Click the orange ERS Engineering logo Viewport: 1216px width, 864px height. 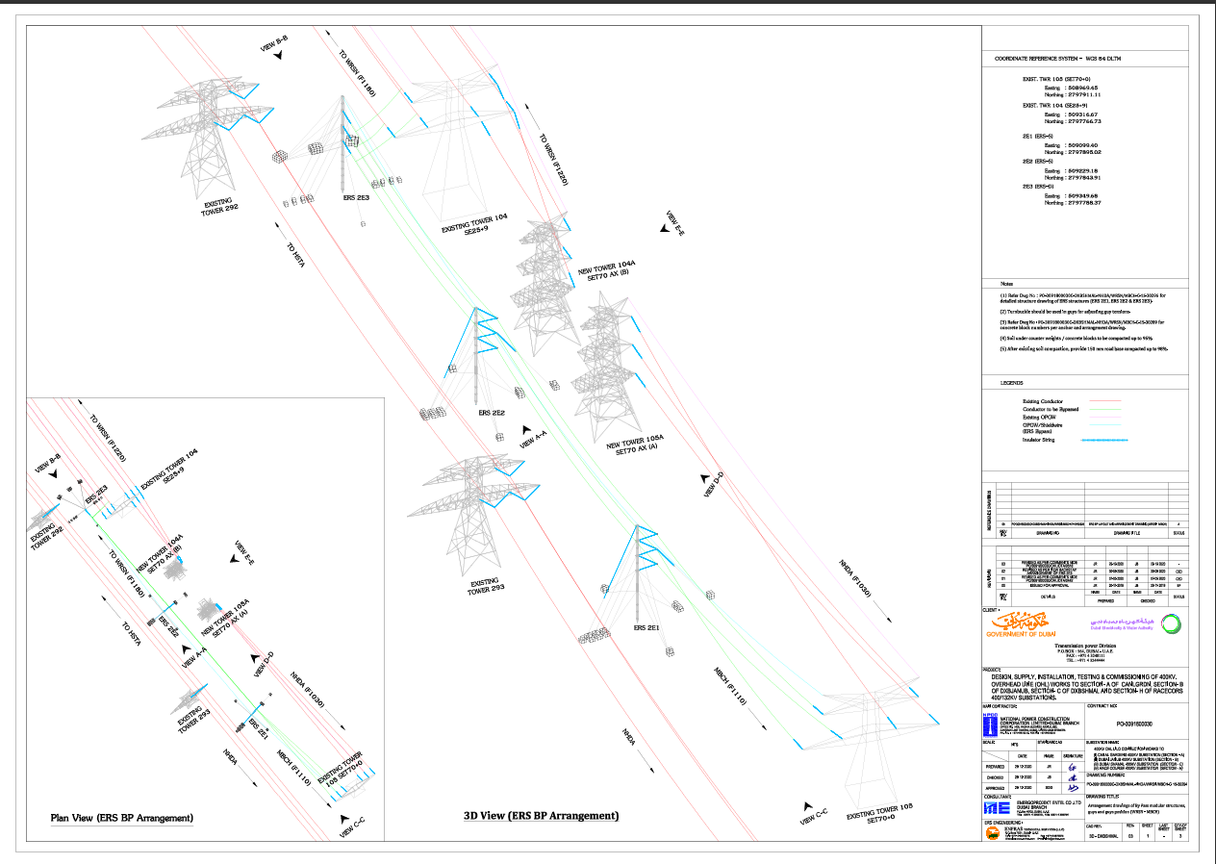pyautogui.click(x=991, y=834)
